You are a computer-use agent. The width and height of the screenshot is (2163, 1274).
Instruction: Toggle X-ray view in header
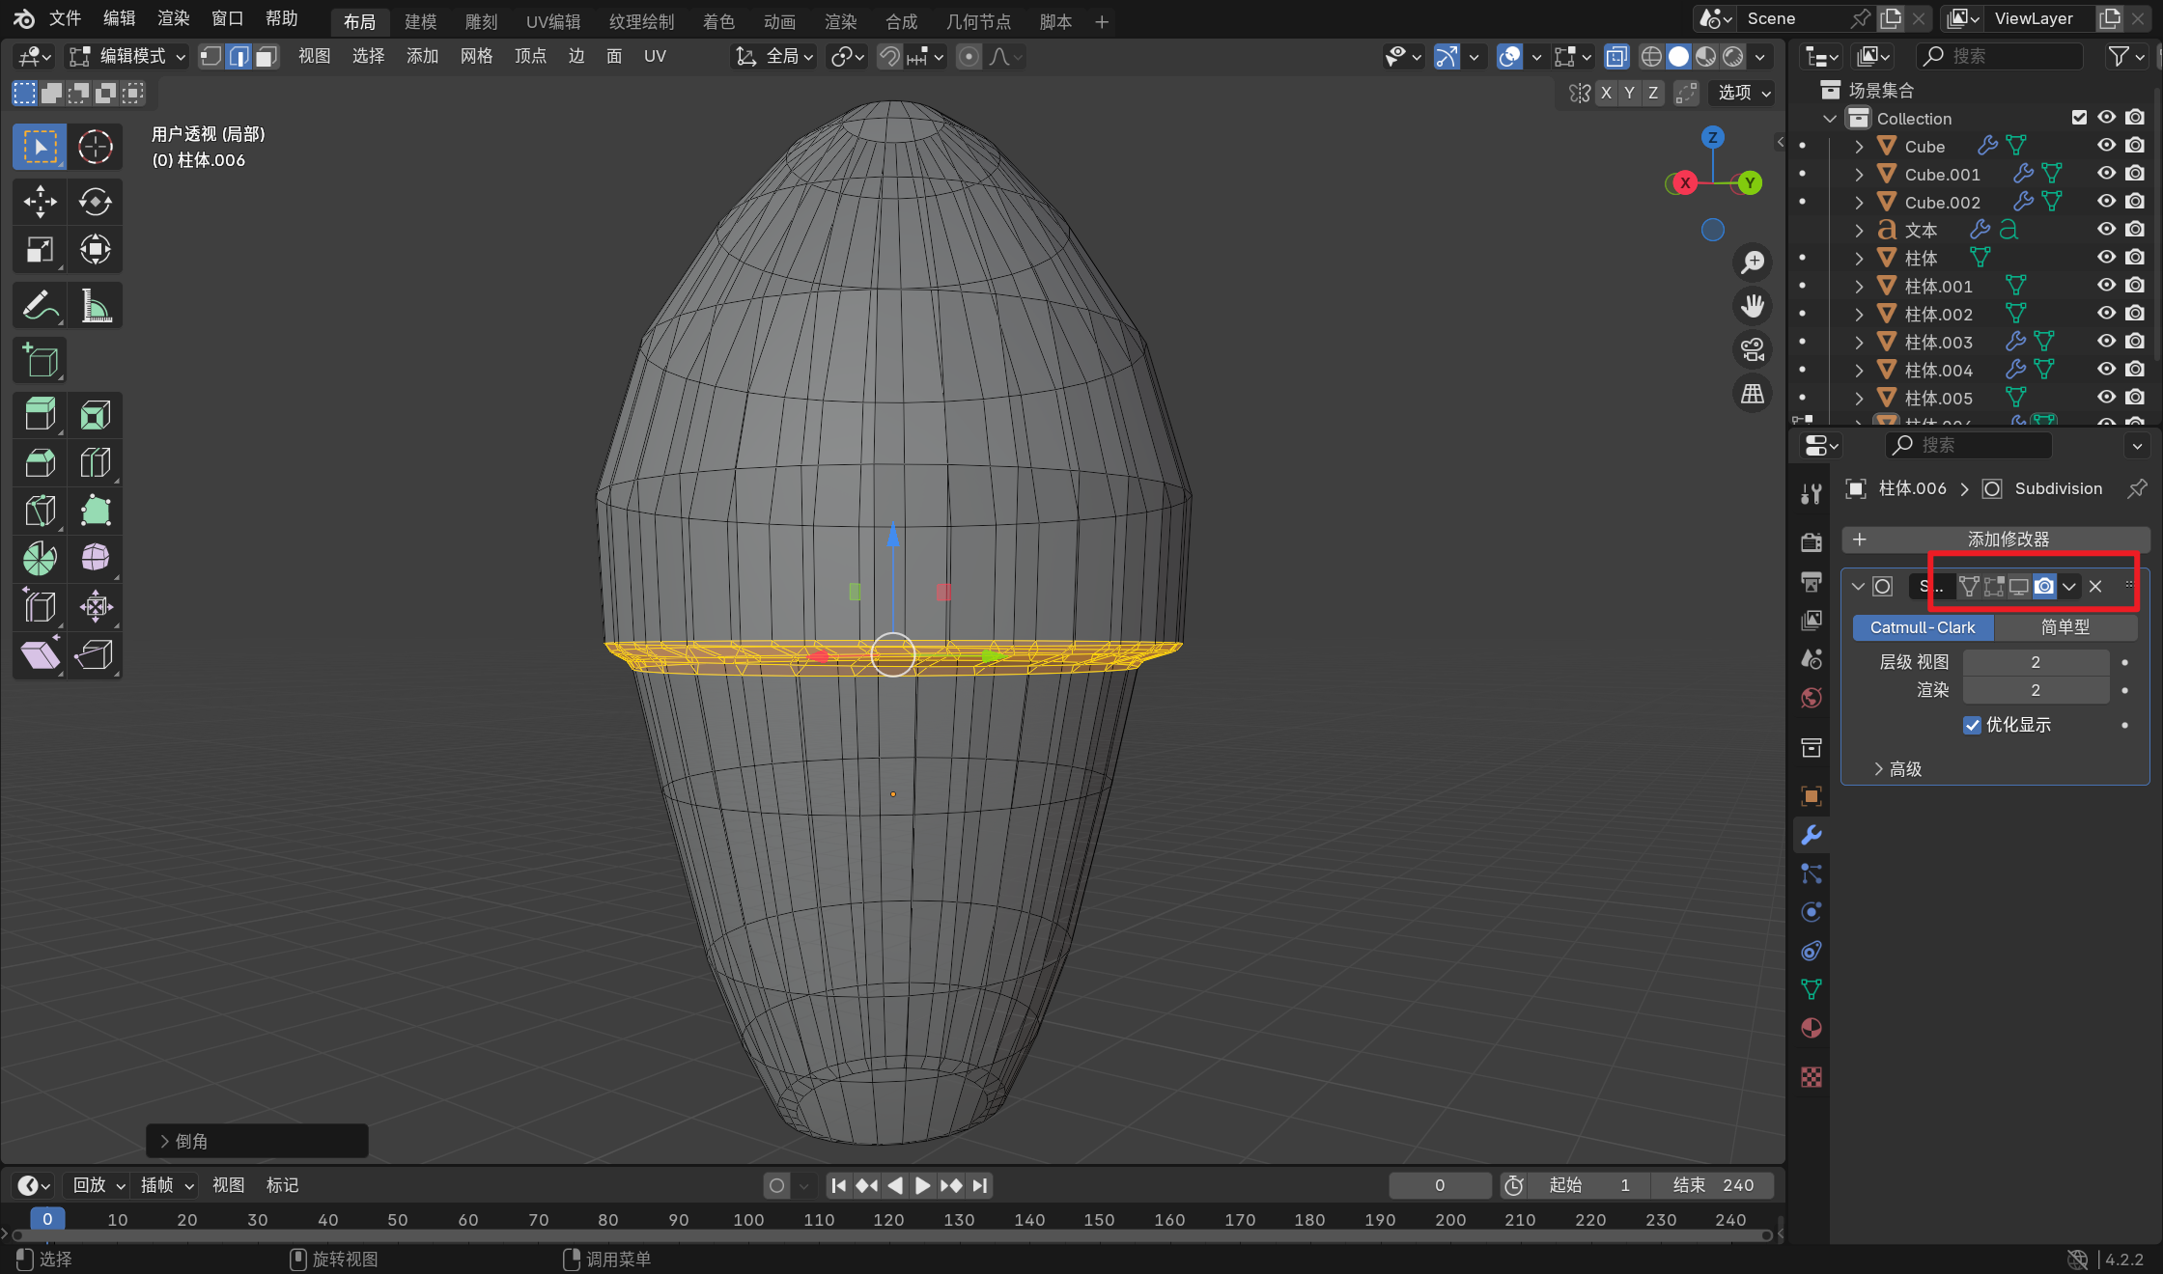coord(1616,57)
